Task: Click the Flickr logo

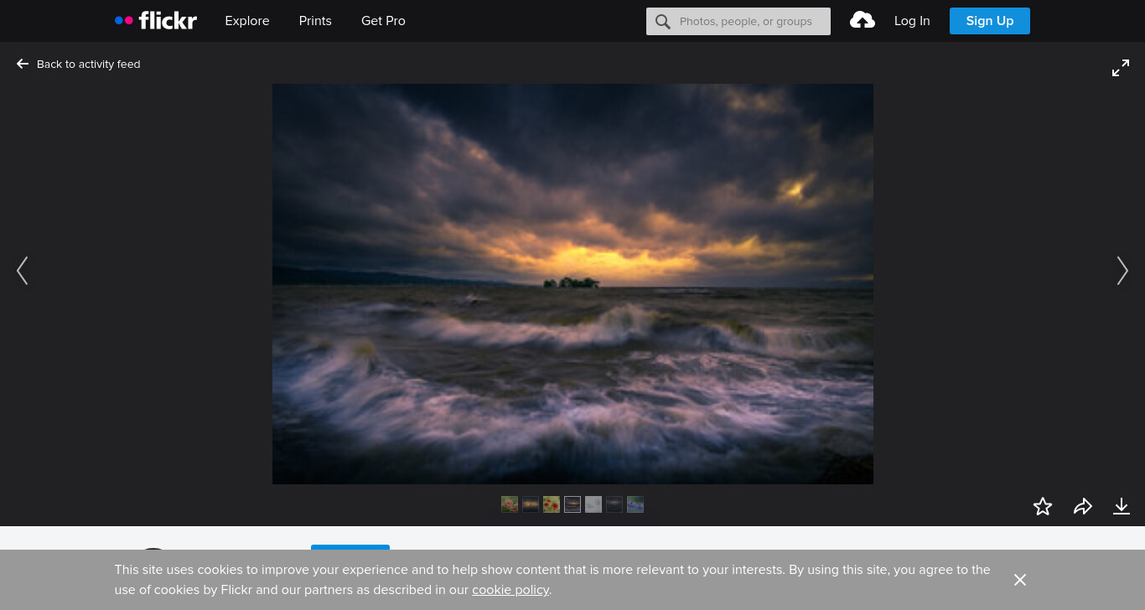Action: pyautogui.click(x=156, y=21)
